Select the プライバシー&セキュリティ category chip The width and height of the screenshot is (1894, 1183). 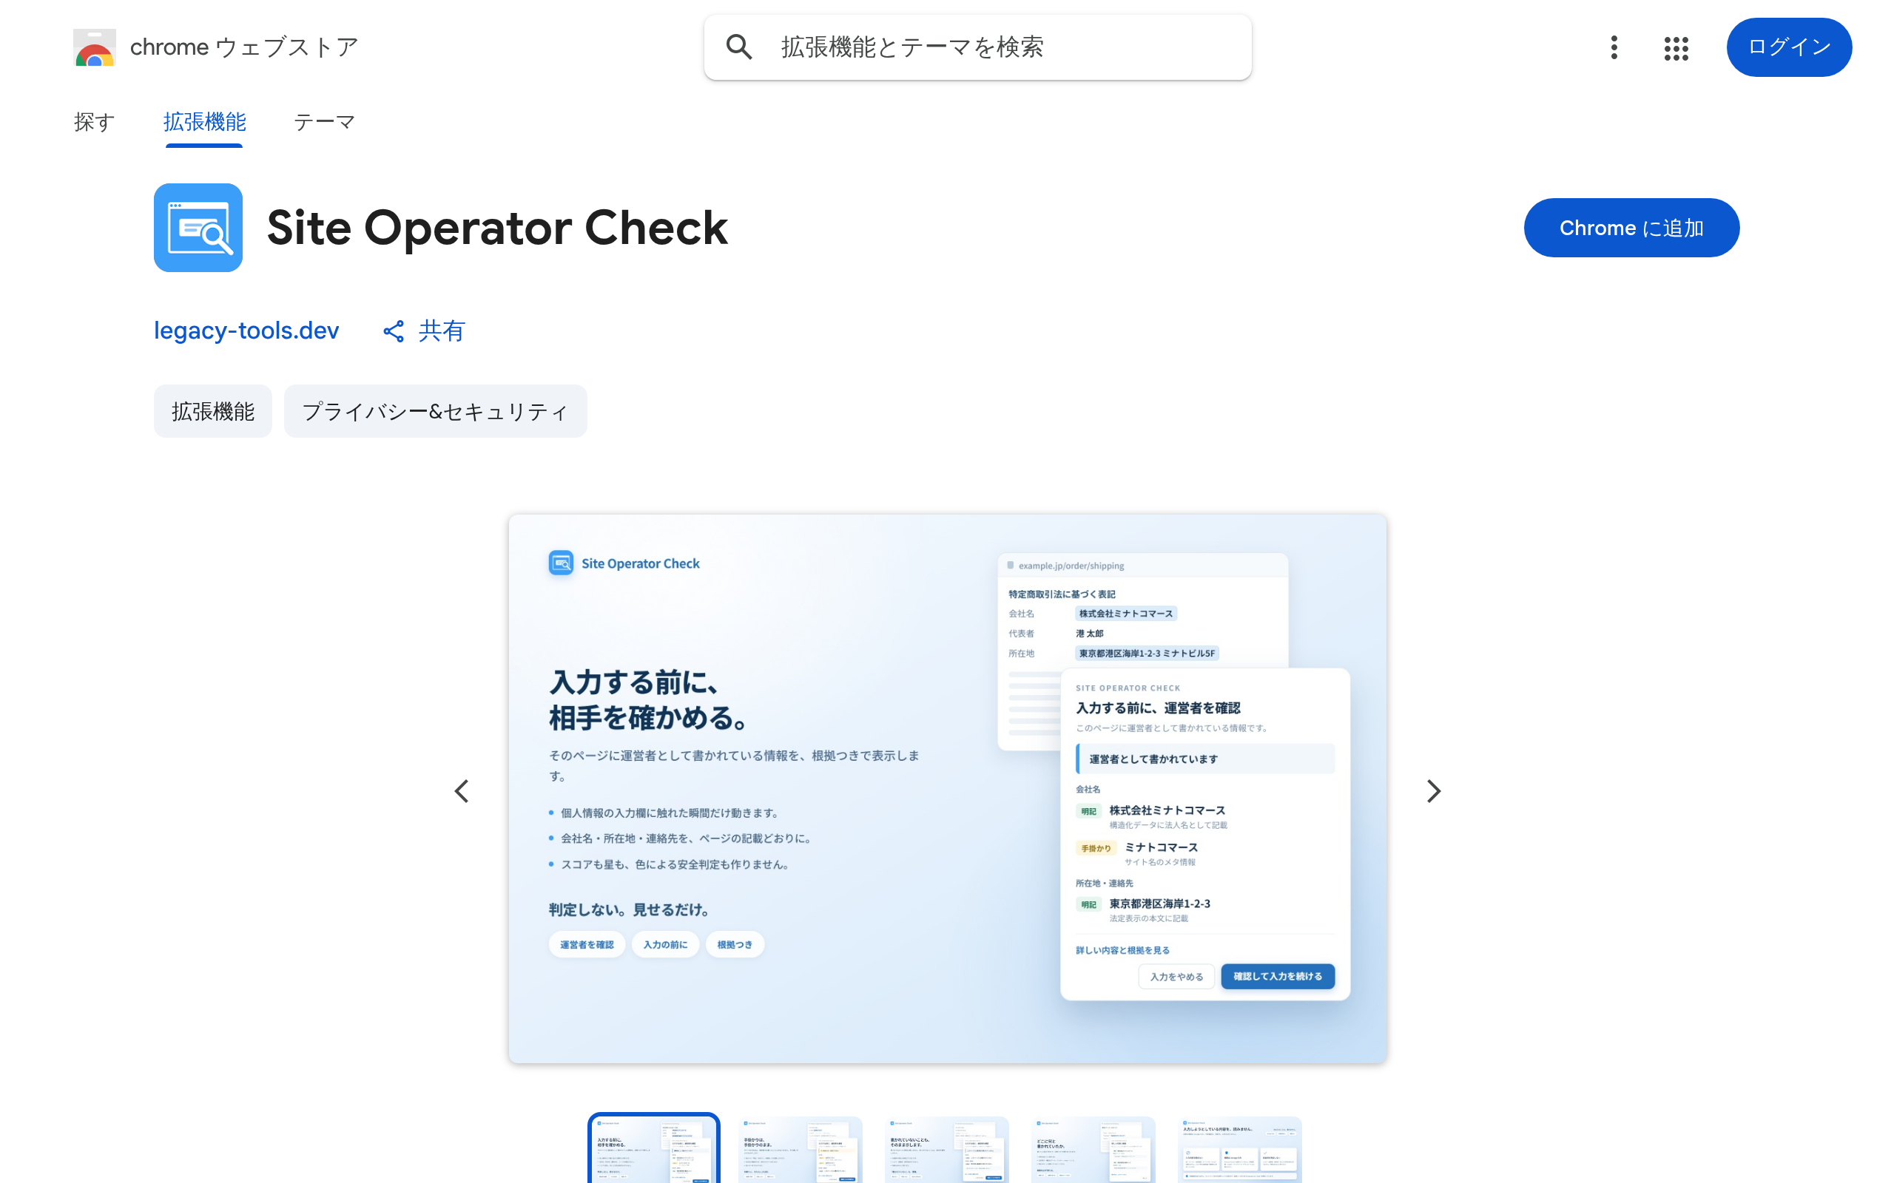pyautogui.click(x=435, y=411)
